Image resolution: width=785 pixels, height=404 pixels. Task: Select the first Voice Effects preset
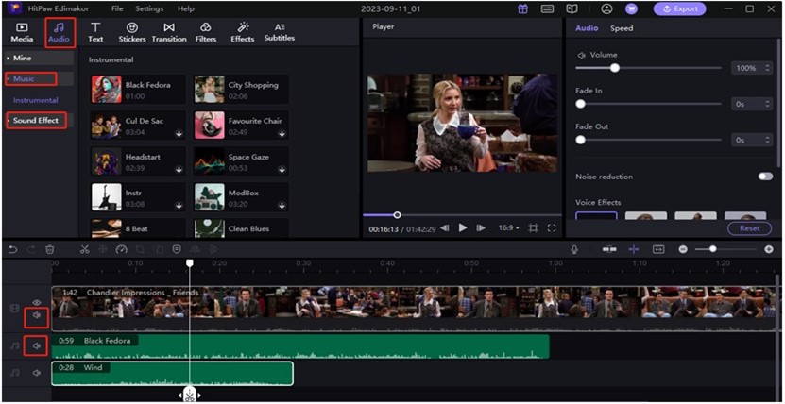596,216
